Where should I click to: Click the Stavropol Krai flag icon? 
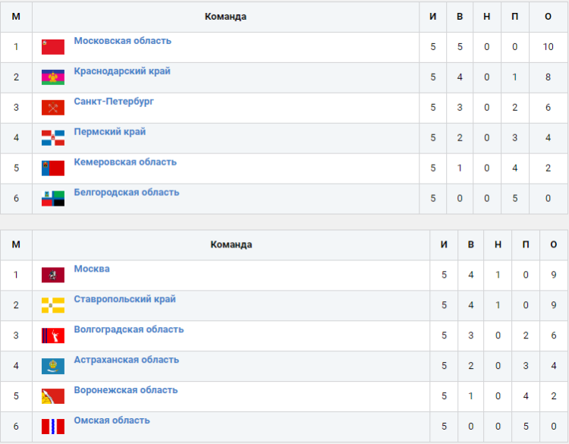[53, 306]
